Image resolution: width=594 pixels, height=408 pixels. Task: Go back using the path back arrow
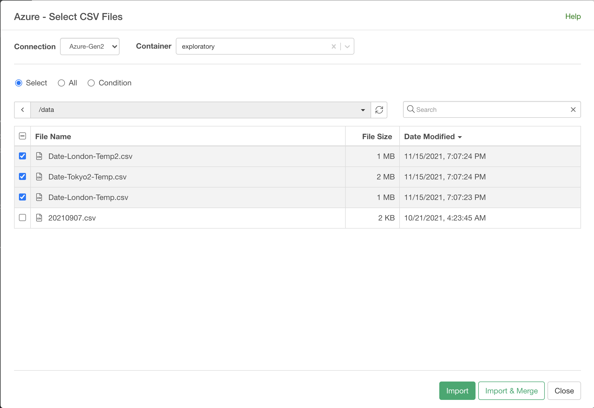pyautogui.click(x=22, y=110)
